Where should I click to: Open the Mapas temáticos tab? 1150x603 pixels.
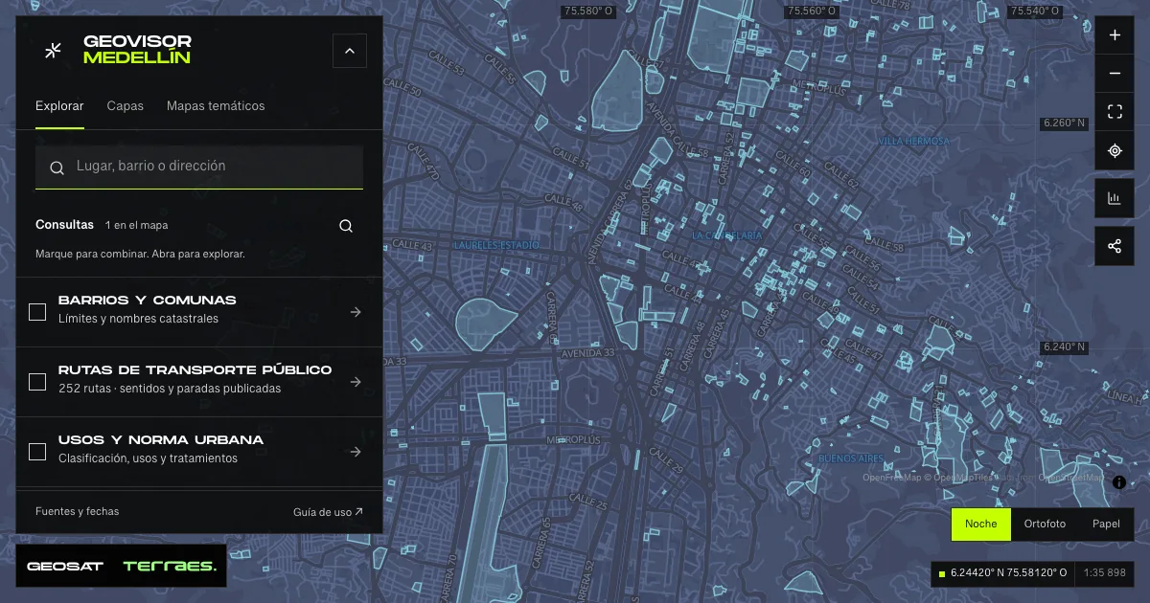pos(216,106)
